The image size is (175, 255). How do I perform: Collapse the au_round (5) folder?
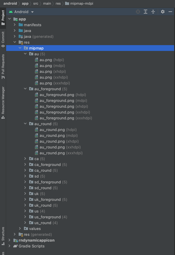click(x=25, y=124)
